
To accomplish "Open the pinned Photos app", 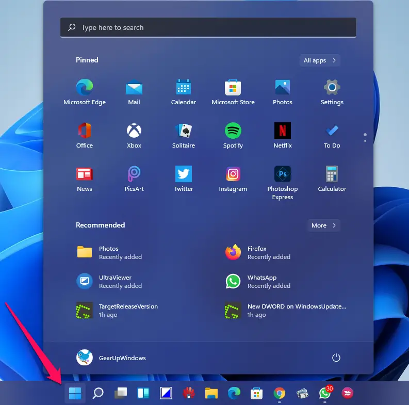I will (283, 92).
